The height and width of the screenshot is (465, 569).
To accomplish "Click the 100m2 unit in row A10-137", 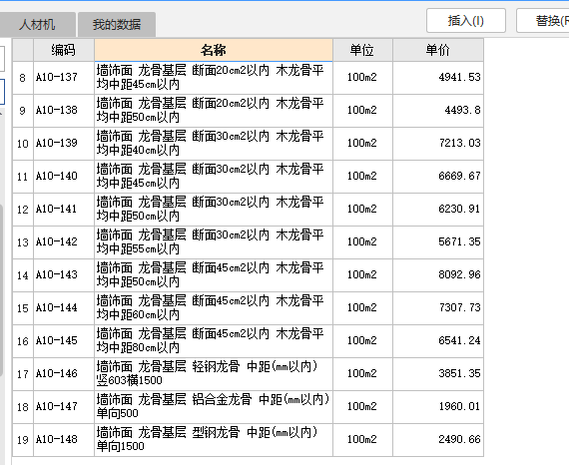I will click(362, 77).
